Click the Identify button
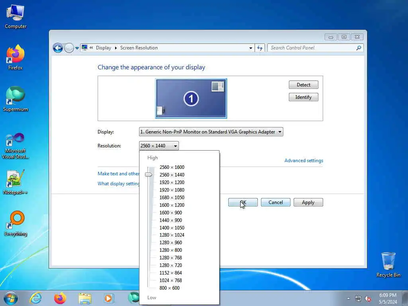Viewport: 408px width, 306px height. pos(303,97)
